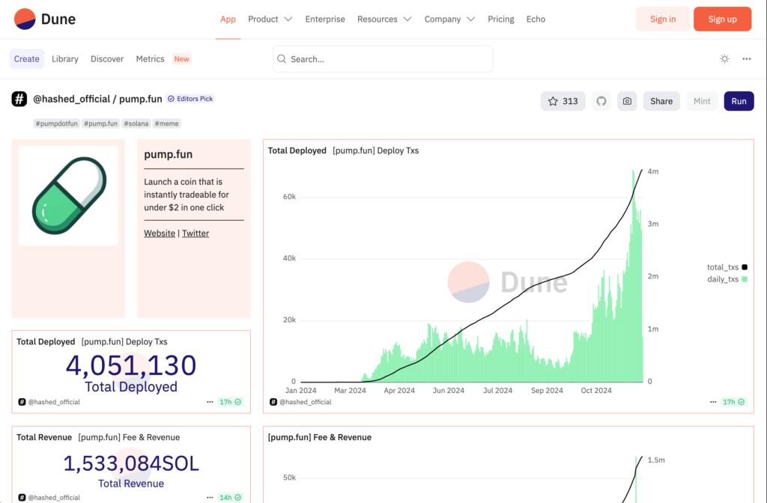Click the #meme tag

(167, 124)
